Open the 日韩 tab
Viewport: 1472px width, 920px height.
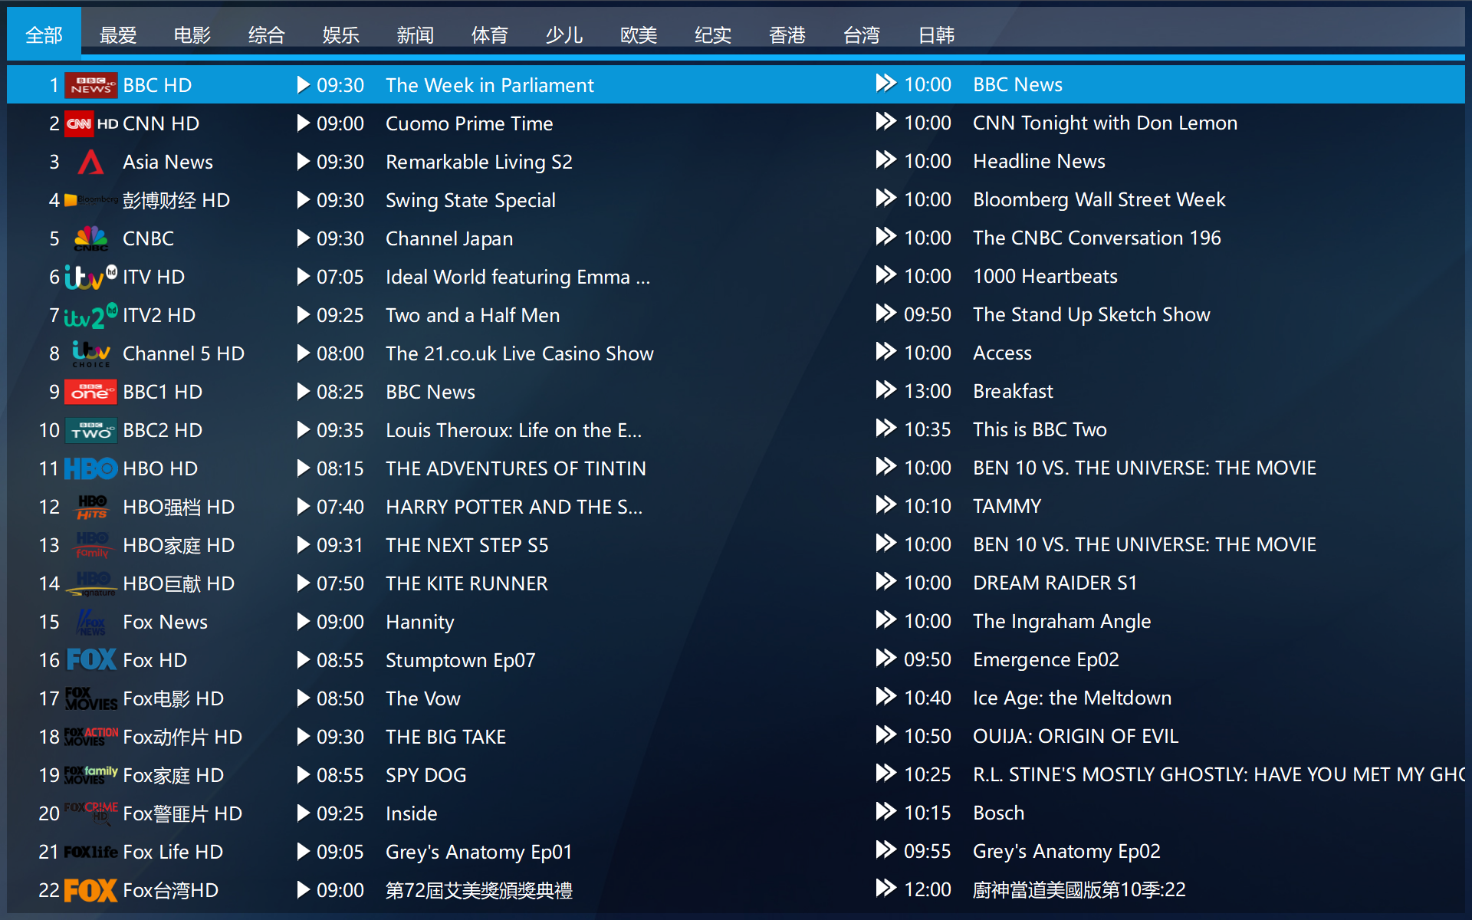(x=936, y=34)
